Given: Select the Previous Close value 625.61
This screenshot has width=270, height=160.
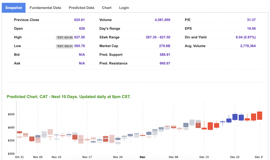Looking at the screenshot, I should tap(79, 20).
